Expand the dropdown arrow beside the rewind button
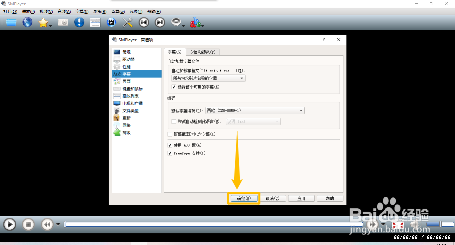This screenshot has width=455, height=245. point(58,224)
